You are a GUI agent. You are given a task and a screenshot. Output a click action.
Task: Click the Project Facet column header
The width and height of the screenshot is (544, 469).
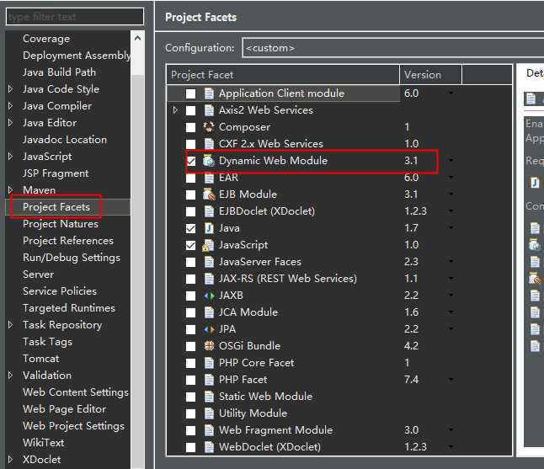[283, 75]
